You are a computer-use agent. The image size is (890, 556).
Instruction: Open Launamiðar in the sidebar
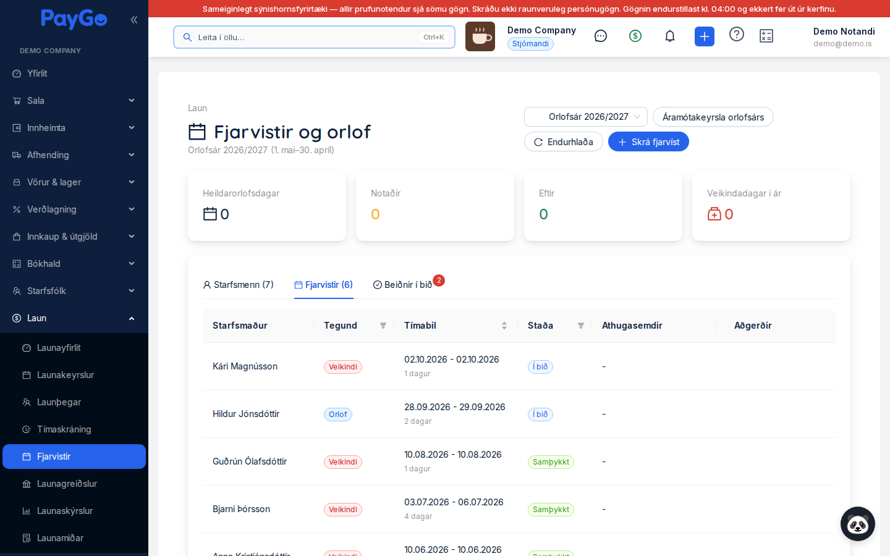tap(74, 538)
